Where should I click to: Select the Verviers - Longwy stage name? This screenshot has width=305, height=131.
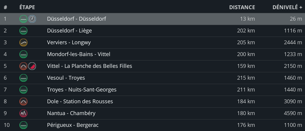[69, 42]
